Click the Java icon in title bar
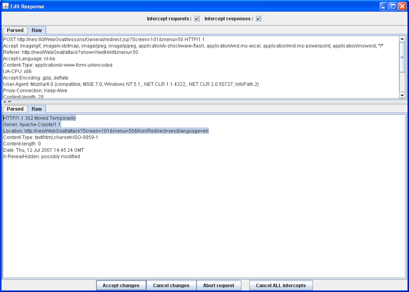This screenshot has width=409, height=292. click(6, 6)
